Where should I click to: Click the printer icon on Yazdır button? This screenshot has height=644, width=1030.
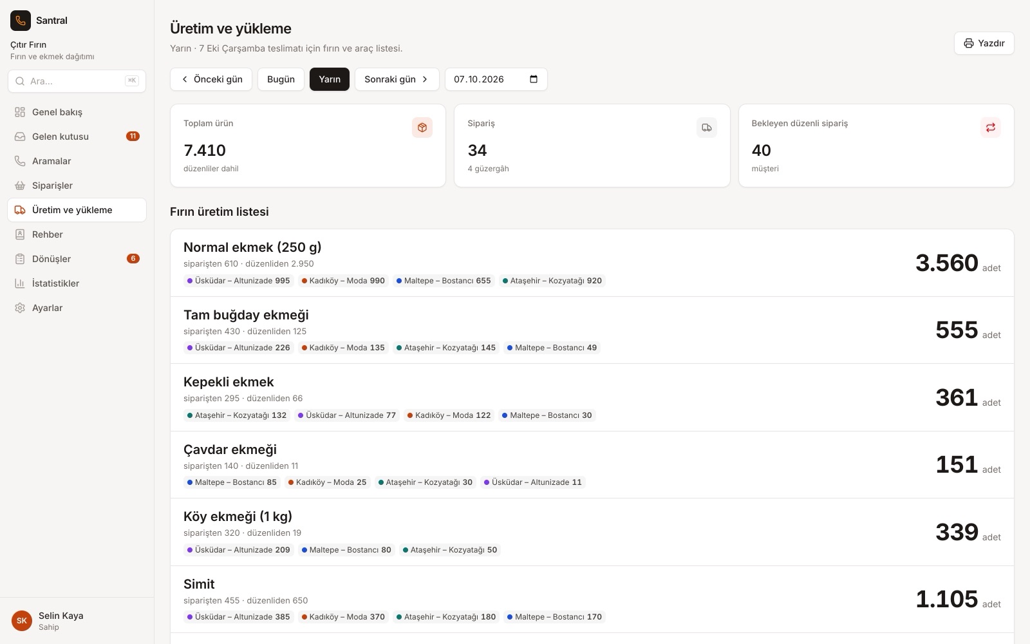pyautogui.click(x=969, y=43)
